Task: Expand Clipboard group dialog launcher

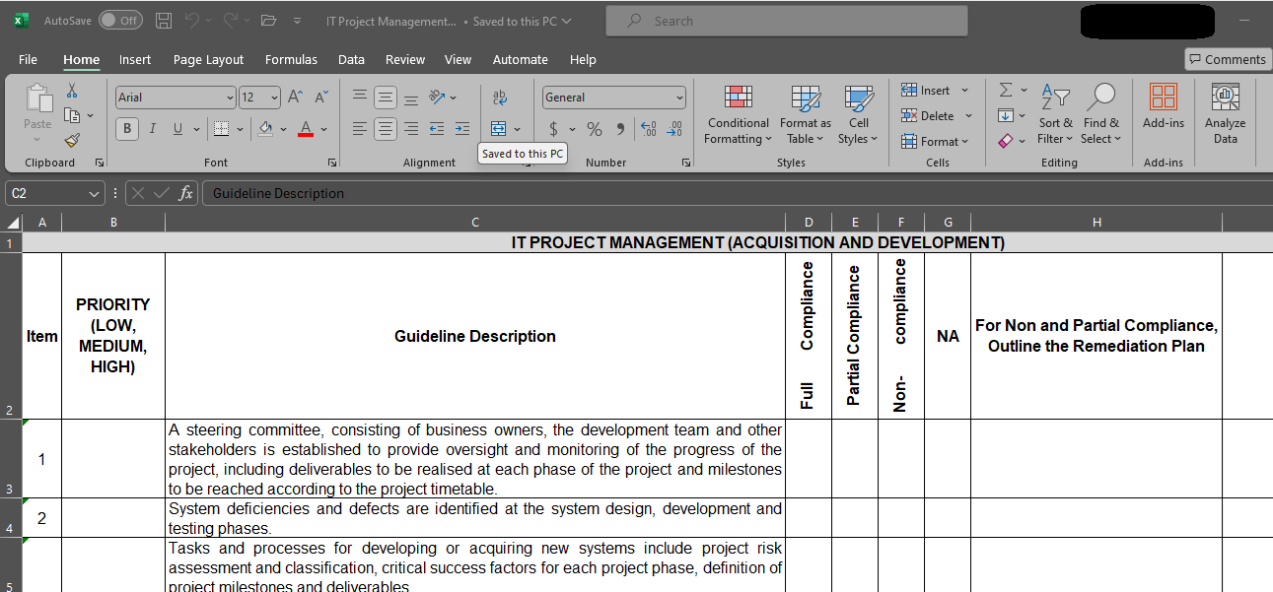Action: coord(100,163)
